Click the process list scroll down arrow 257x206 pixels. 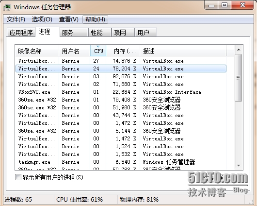239,165
